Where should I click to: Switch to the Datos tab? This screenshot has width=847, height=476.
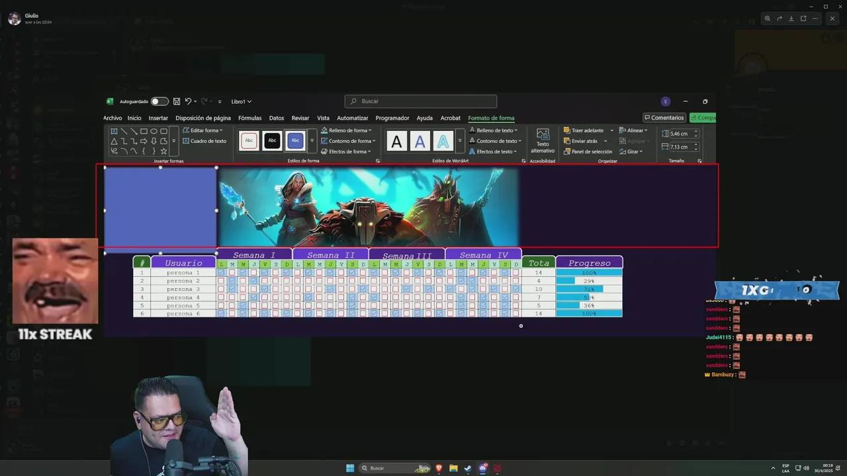coord(277,118)
